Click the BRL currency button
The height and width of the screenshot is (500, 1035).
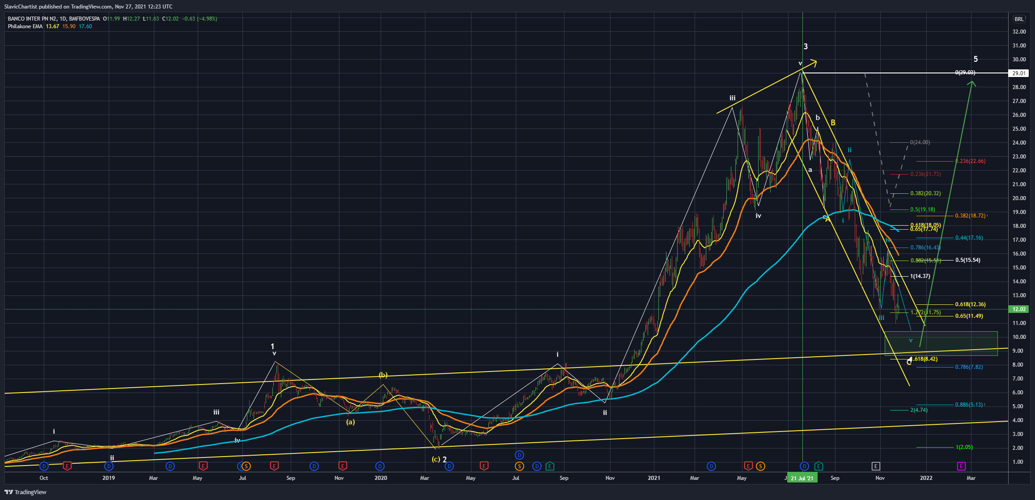[x=1018, y=19]
